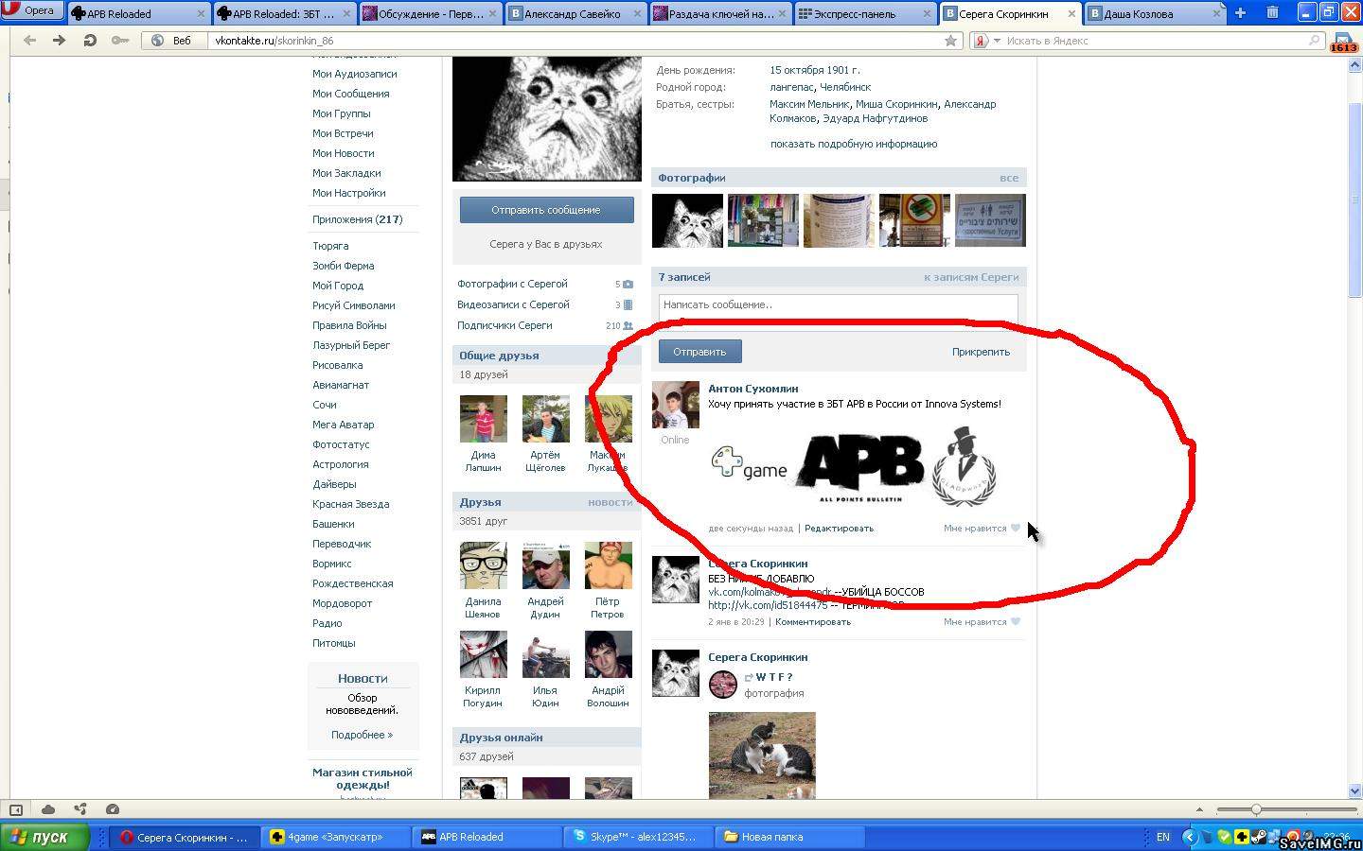Click the Веб security badge
The height and width of the screenshot is (851, 1363).
pos(171,41)
